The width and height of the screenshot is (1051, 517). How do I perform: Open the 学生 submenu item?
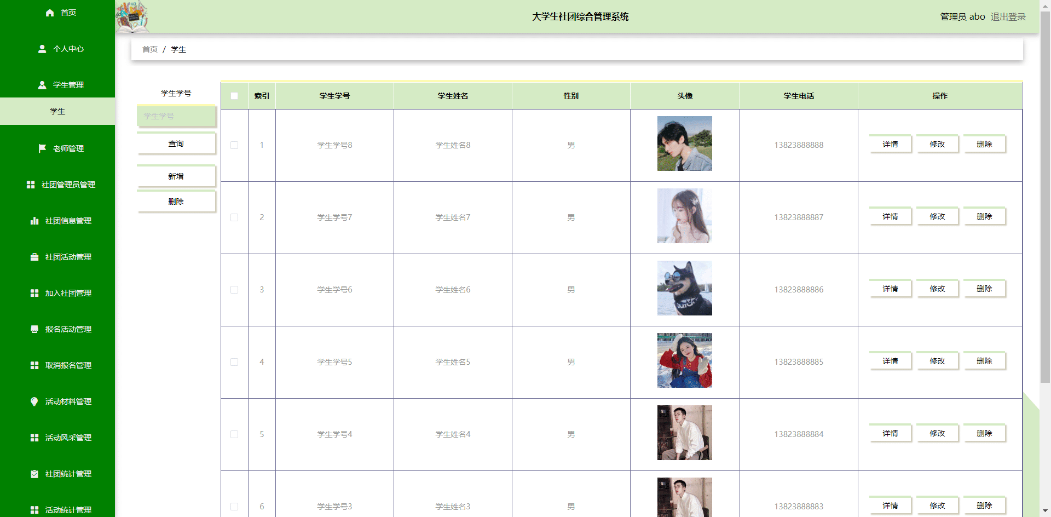click(x=57, y=111)
